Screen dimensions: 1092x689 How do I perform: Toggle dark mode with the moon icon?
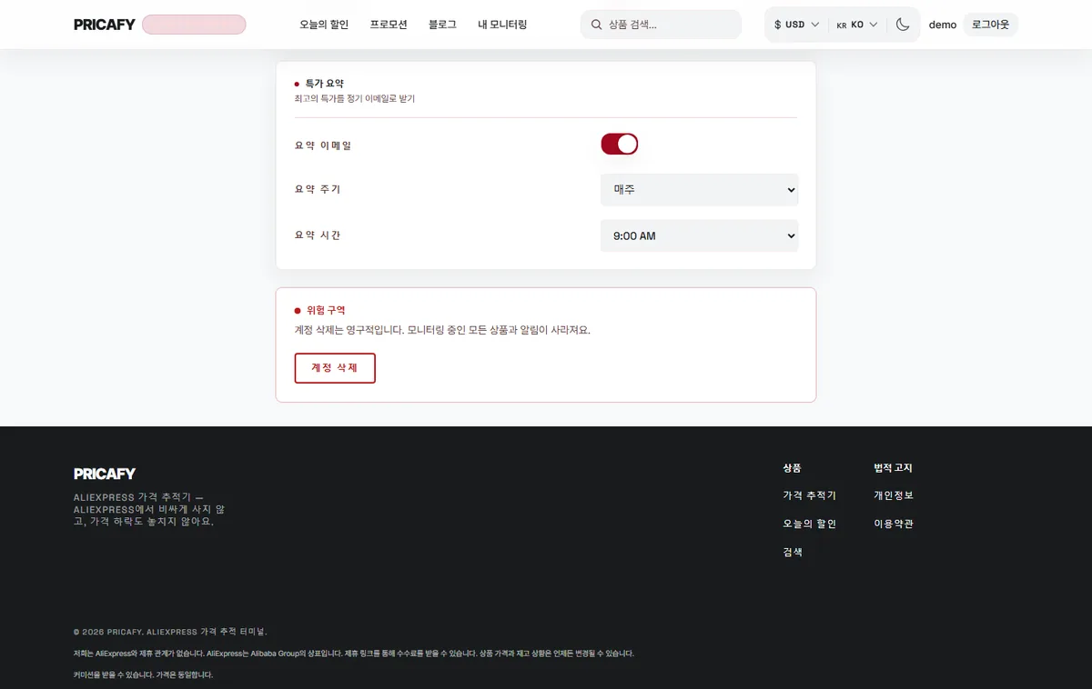tap(903, 25)
